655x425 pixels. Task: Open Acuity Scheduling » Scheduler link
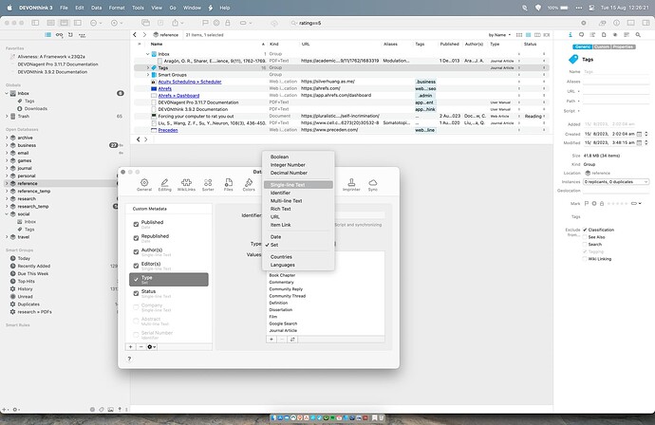pos(190,82)
